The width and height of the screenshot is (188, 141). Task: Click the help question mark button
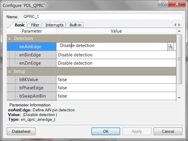point(163,4)
